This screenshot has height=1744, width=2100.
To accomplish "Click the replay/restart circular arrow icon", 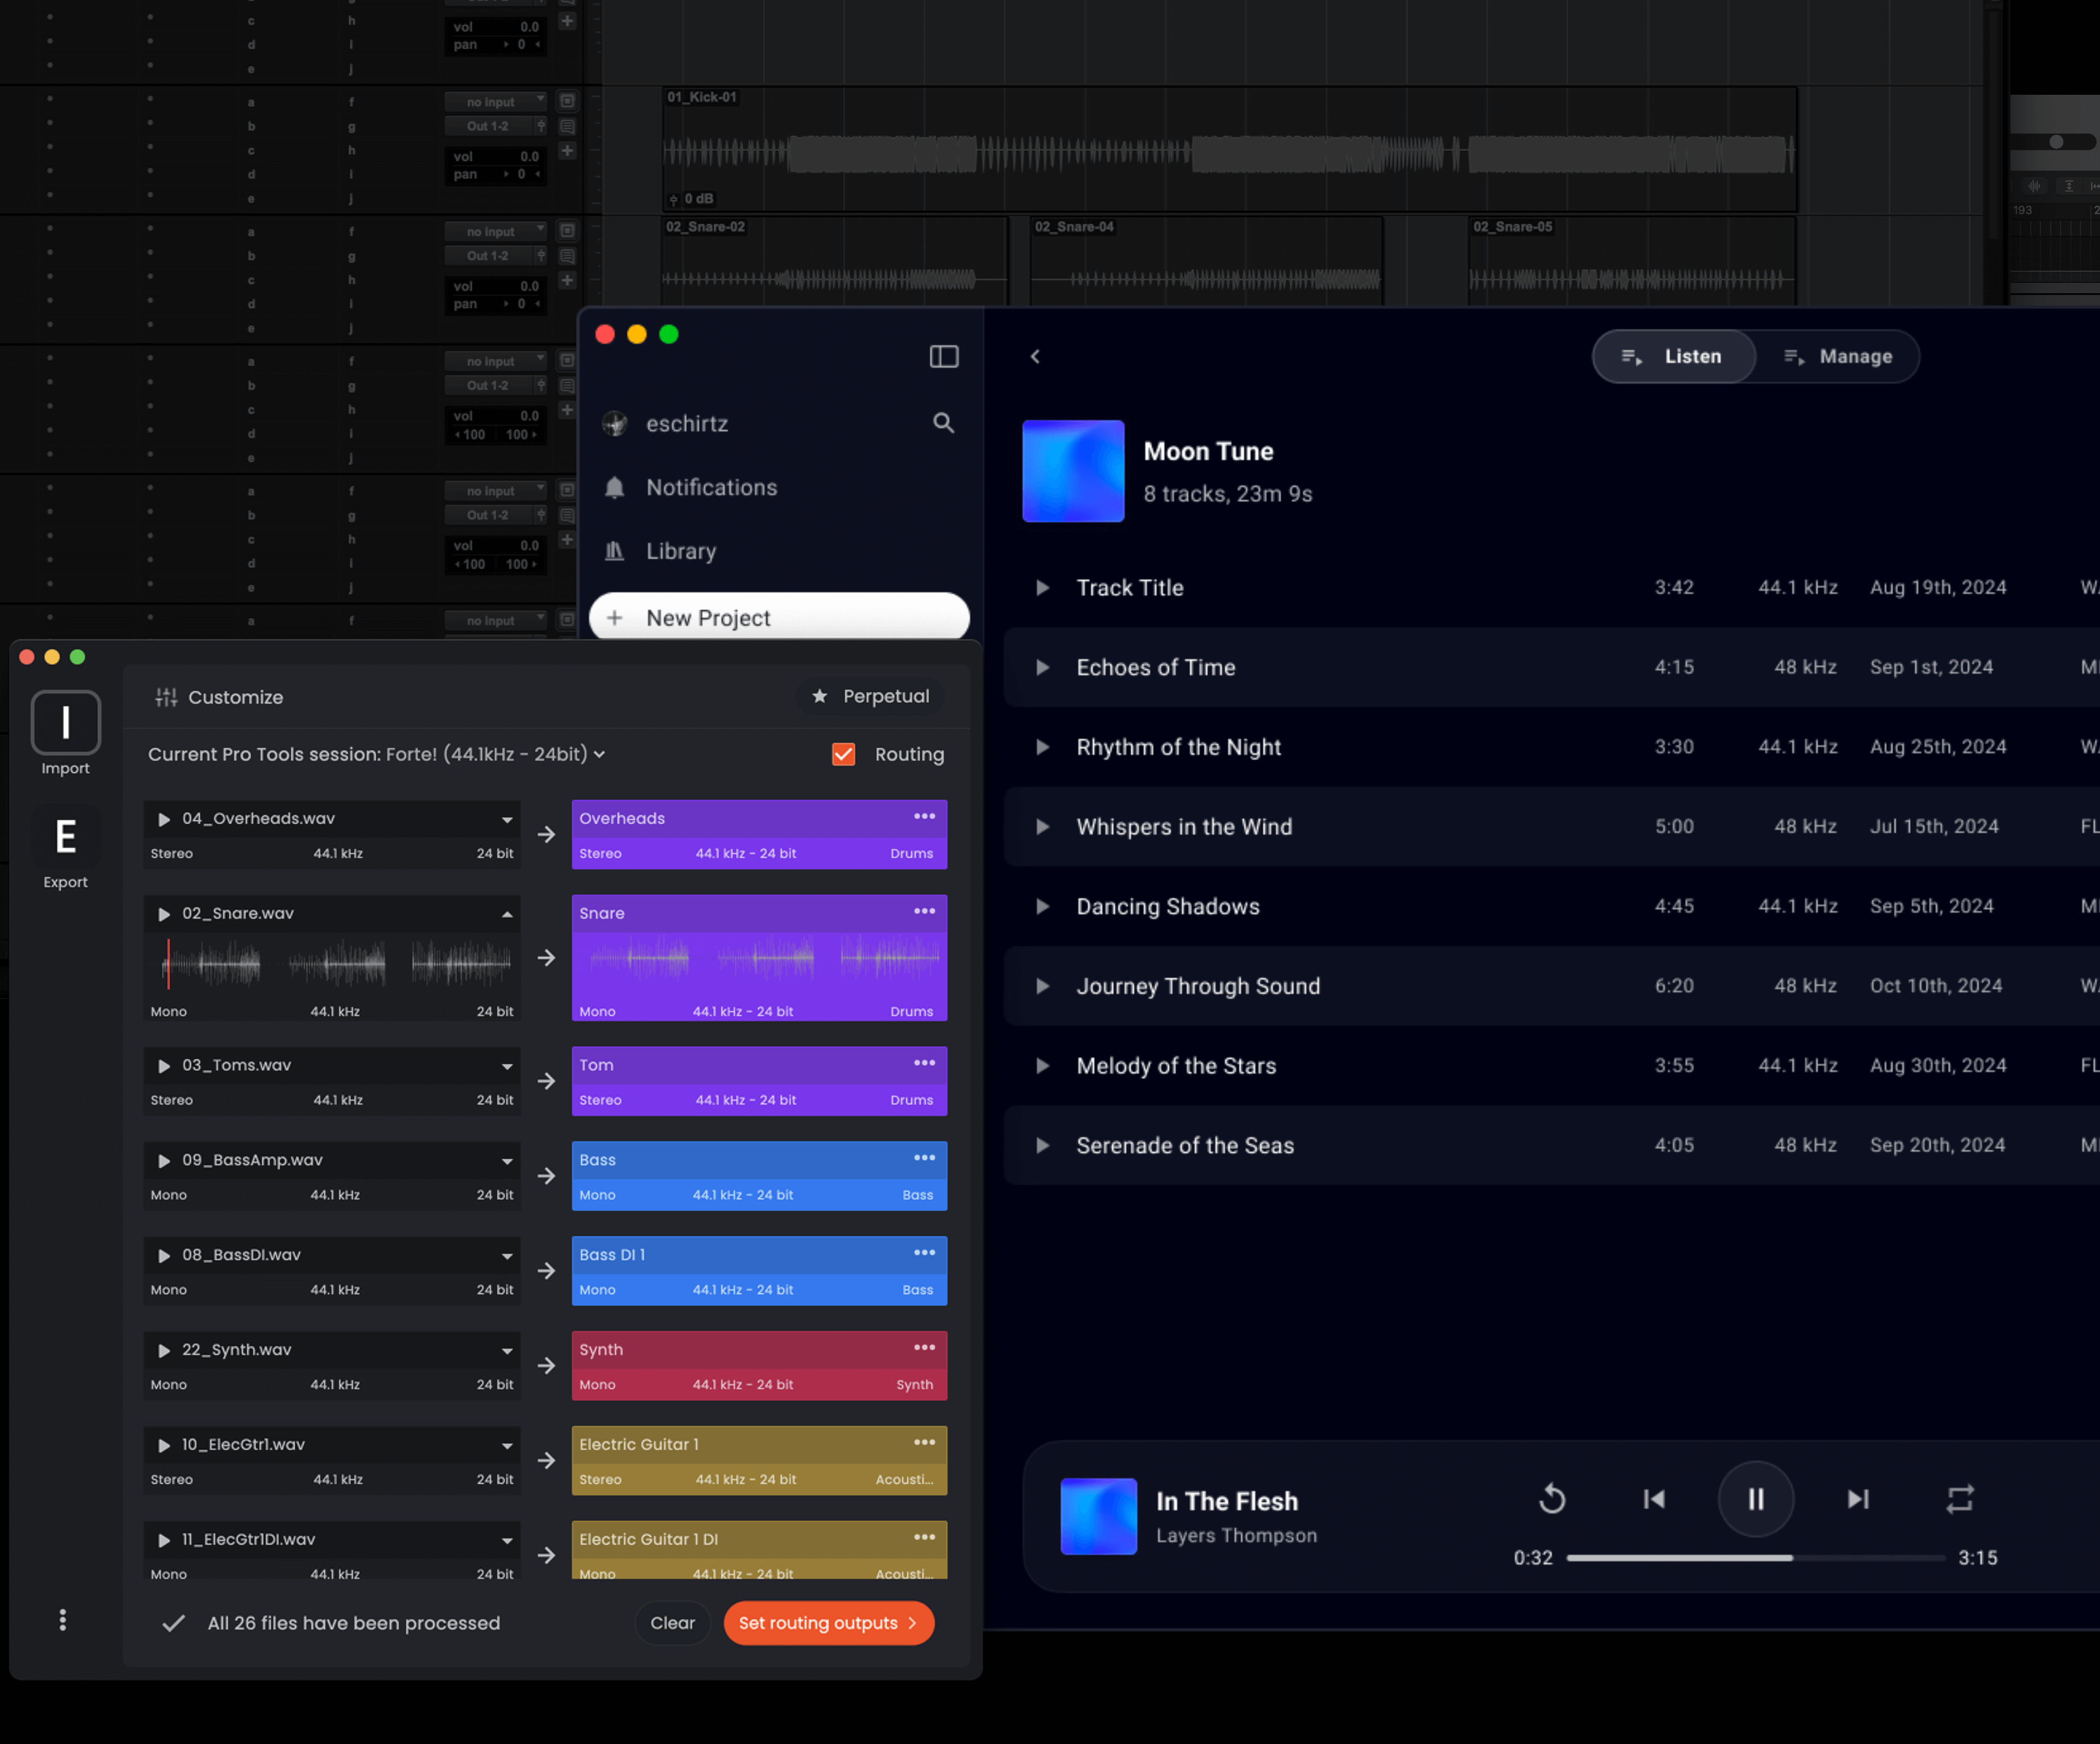I will [x=1551, y=1499].
